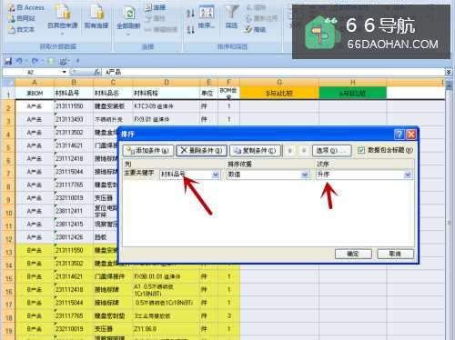Click the 添加条件 add condition button

pos(148,151)
